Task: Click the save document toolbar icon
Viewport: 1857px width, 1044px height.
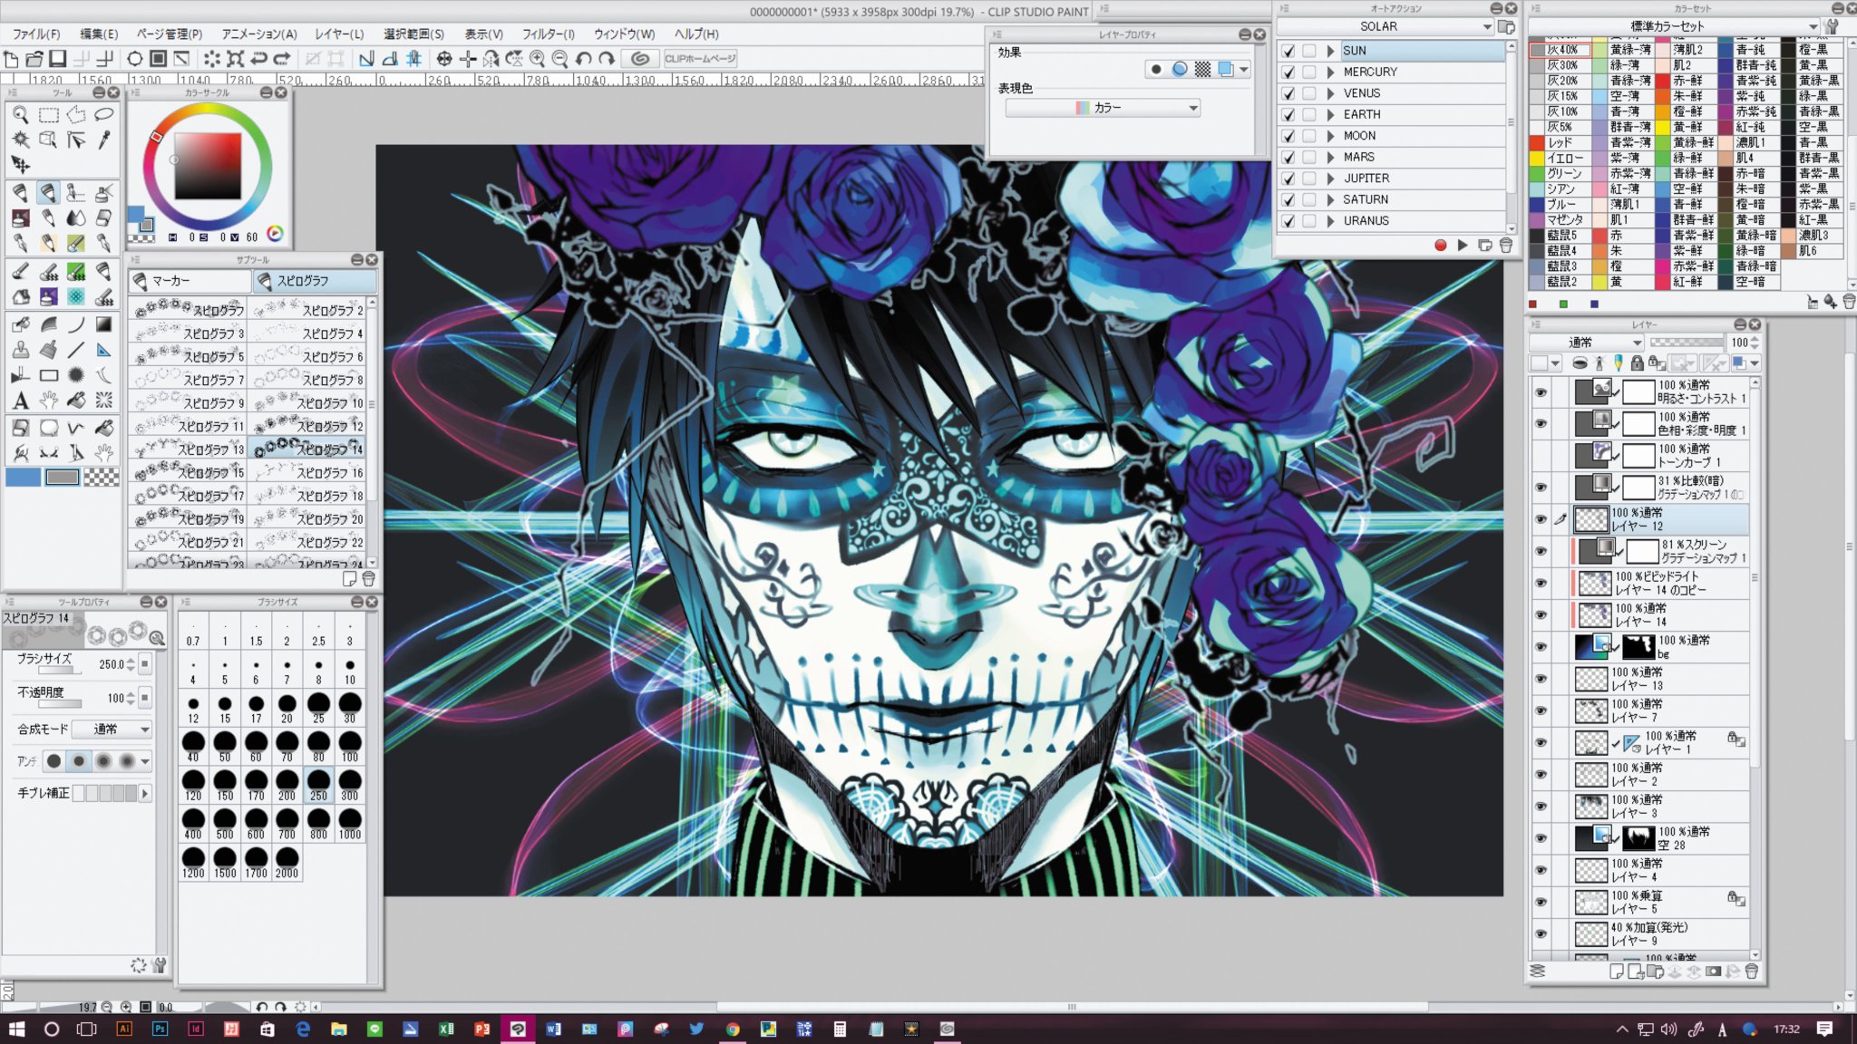Action: coord(57,59)
